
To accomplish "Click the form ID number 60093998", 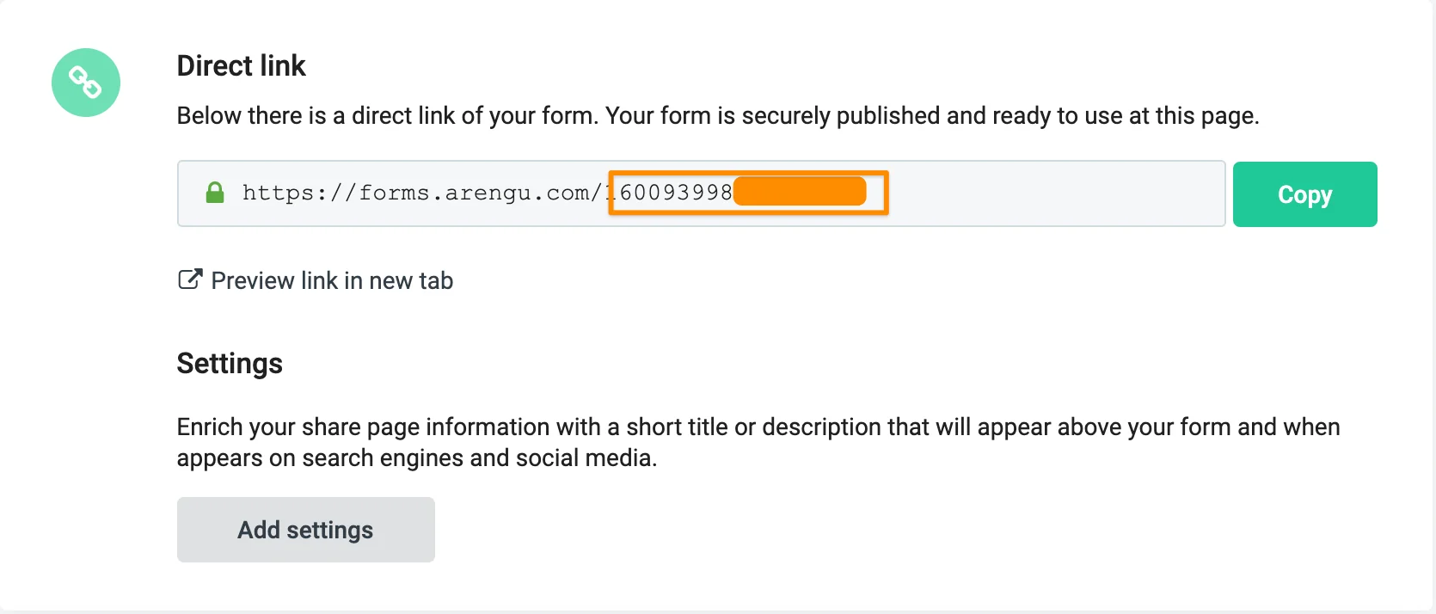I will coord(676,193).
